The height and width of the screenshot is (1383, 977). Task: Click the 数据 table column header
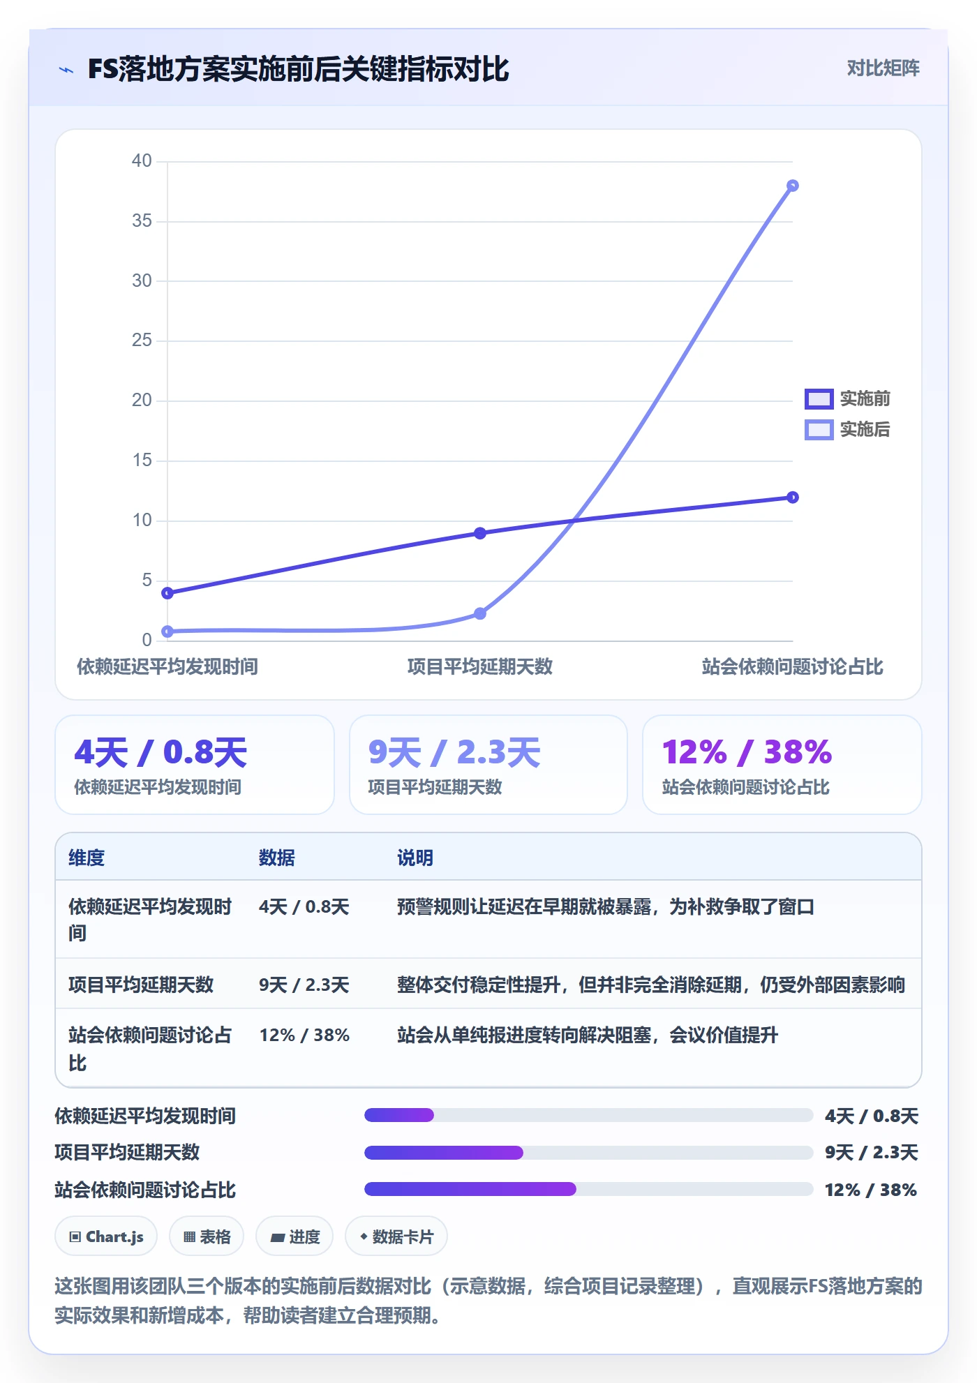(x=277, y=858)
